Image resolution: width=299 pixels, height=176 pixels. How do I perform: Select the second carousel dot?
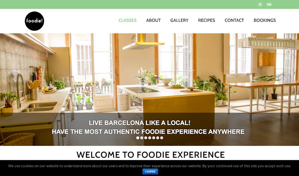142,138
